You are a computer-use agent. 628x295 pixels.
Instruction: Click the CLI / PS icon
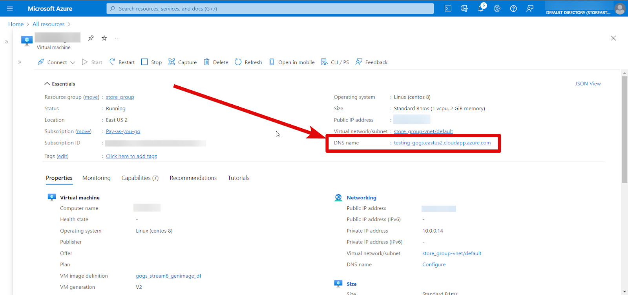[324, 62]
